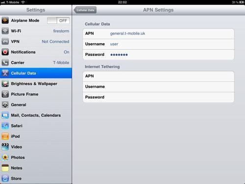
Task: Open Brightness & Wallpaper settings
Action: point(36,84)
